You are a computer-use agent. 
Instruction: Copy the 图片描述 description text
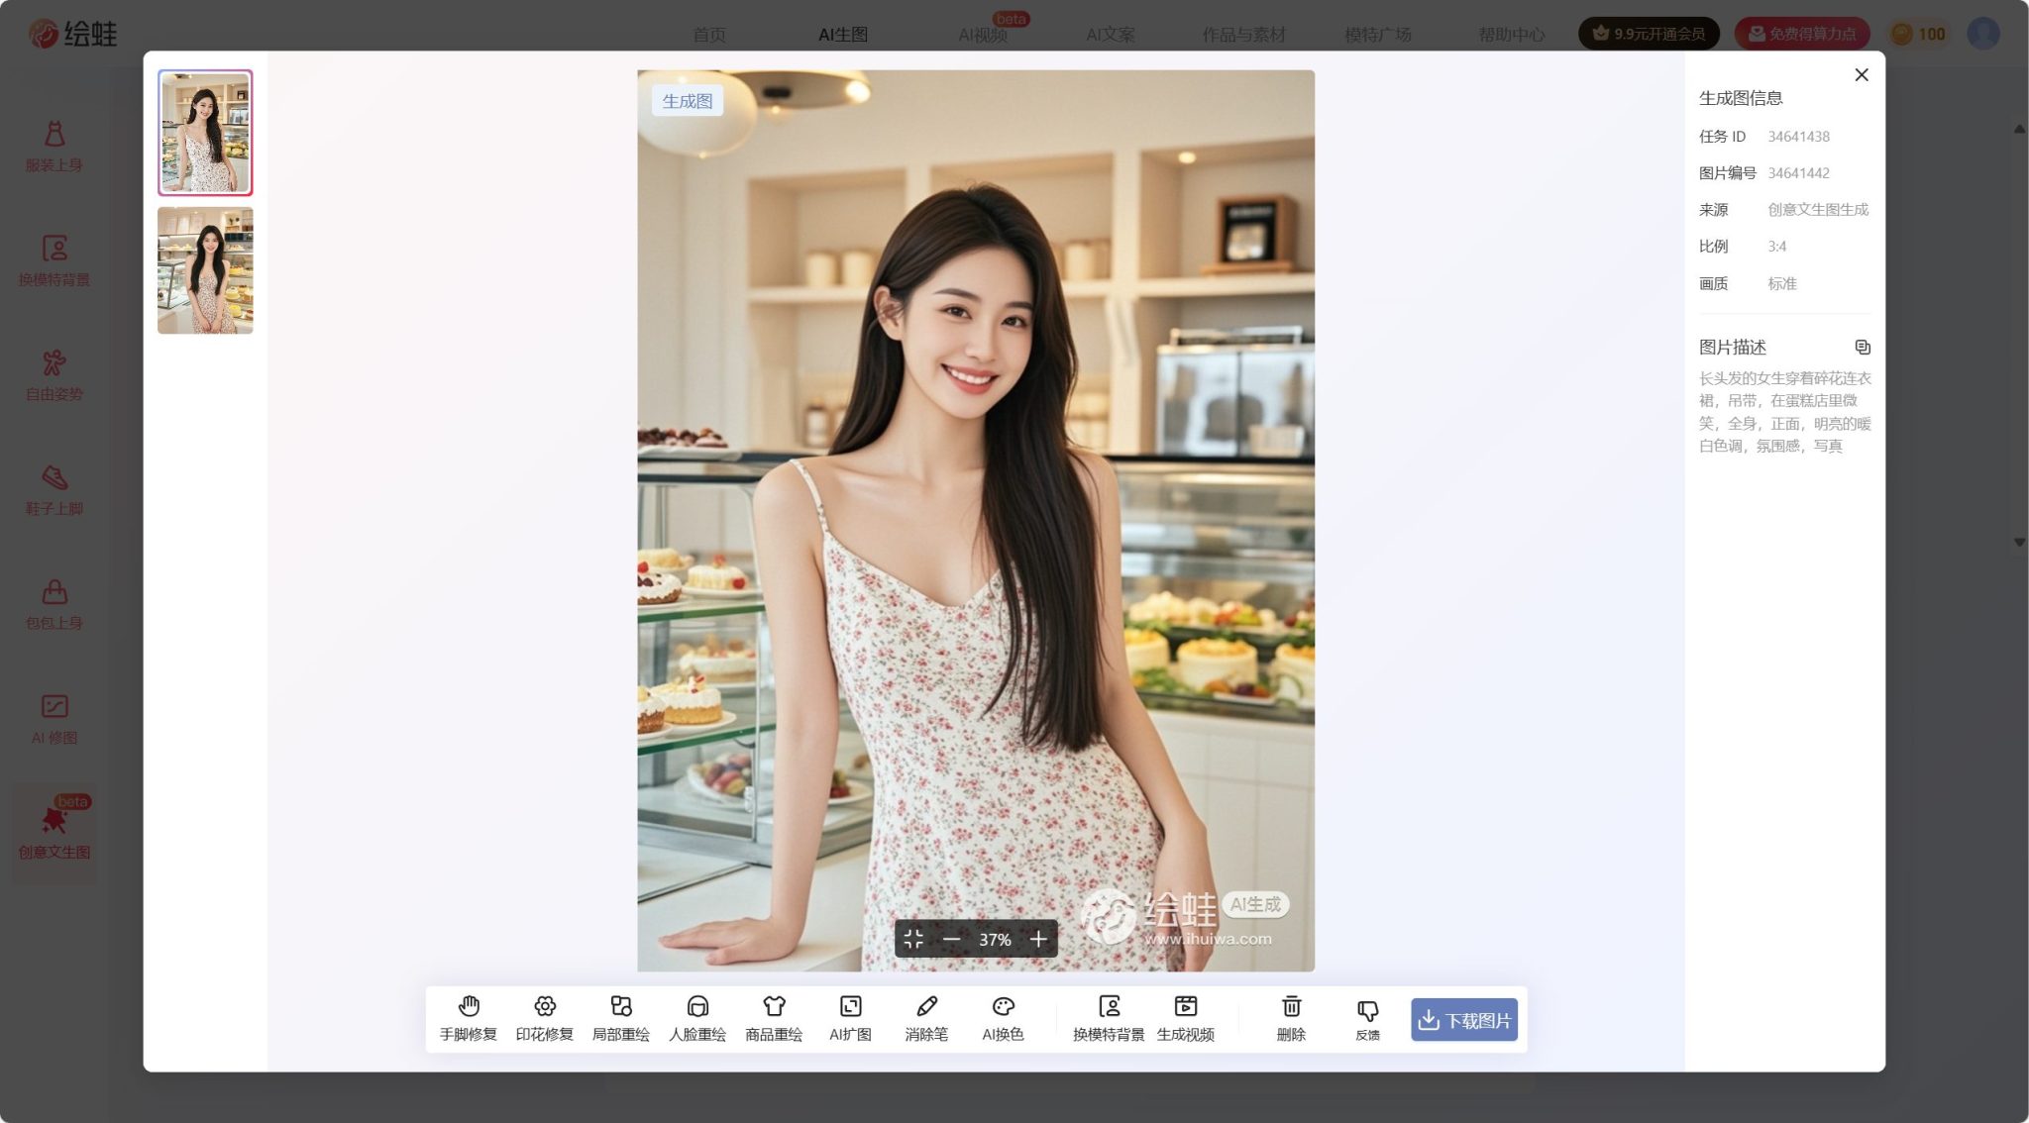point(1863,347)
